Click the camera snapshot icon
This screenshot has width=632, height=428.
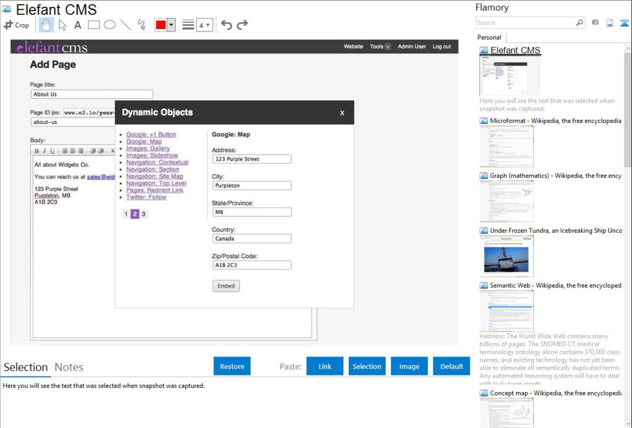(x=594, y=22)
